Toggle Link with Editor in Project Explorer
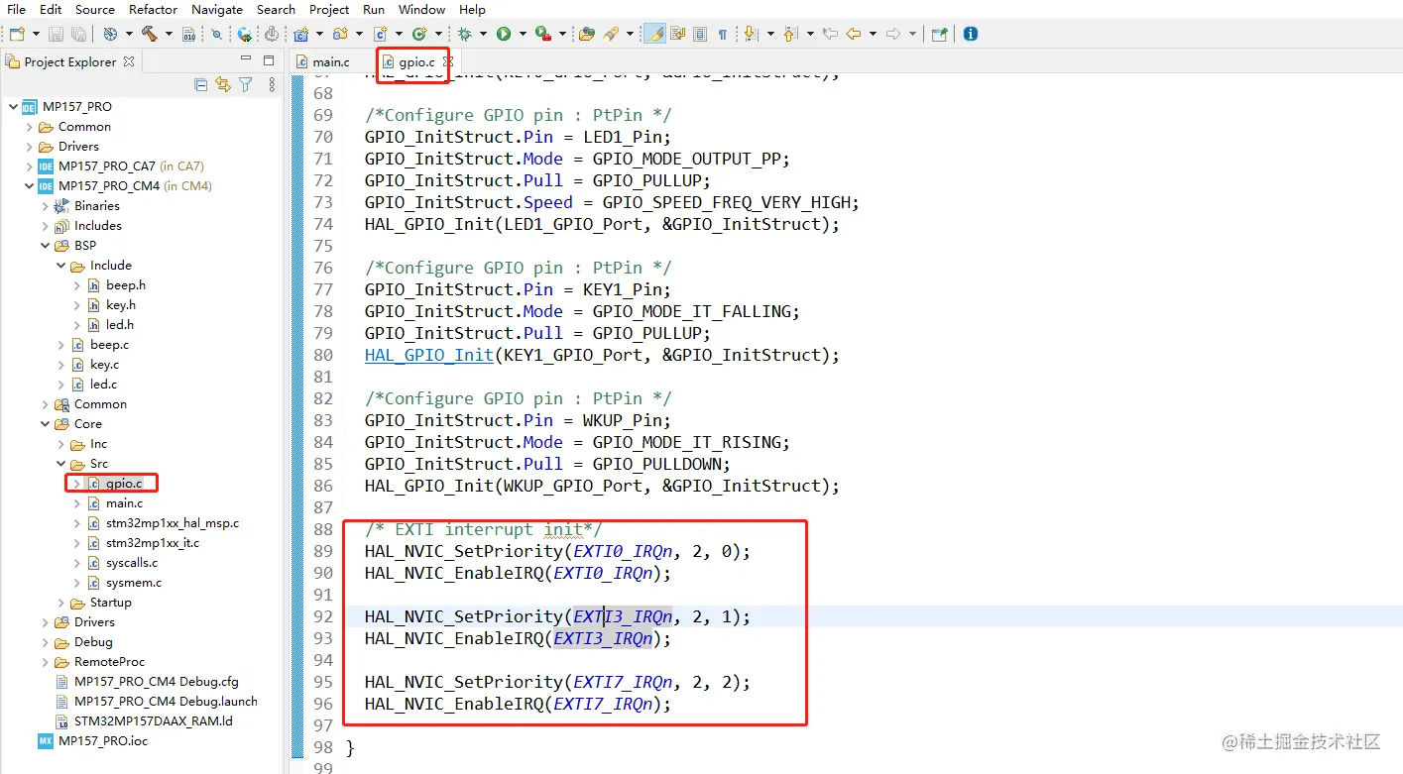 coord(223,85)
